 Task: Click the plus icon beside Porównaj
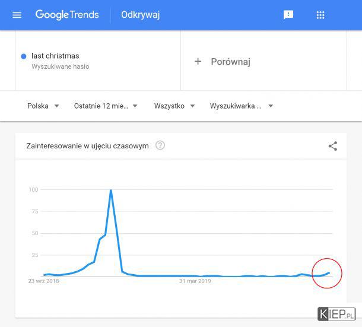(x=198, y=62)
